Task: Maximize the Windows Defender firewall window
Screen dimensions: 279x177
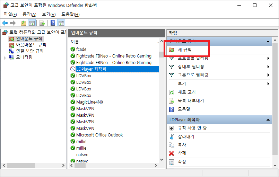Action: click(x=255, y=5)
